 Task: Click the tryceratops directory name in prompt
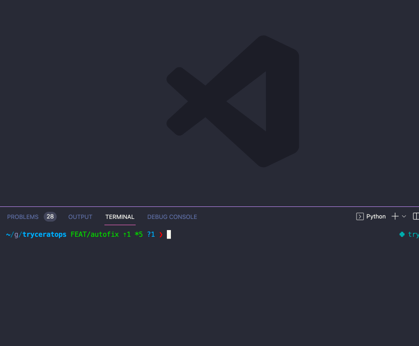(44, 235)
